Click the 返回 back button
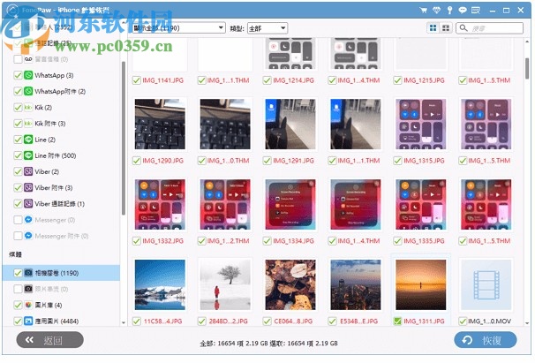Image resolution: width=535 pixels, height=363 pixels. 49,340
